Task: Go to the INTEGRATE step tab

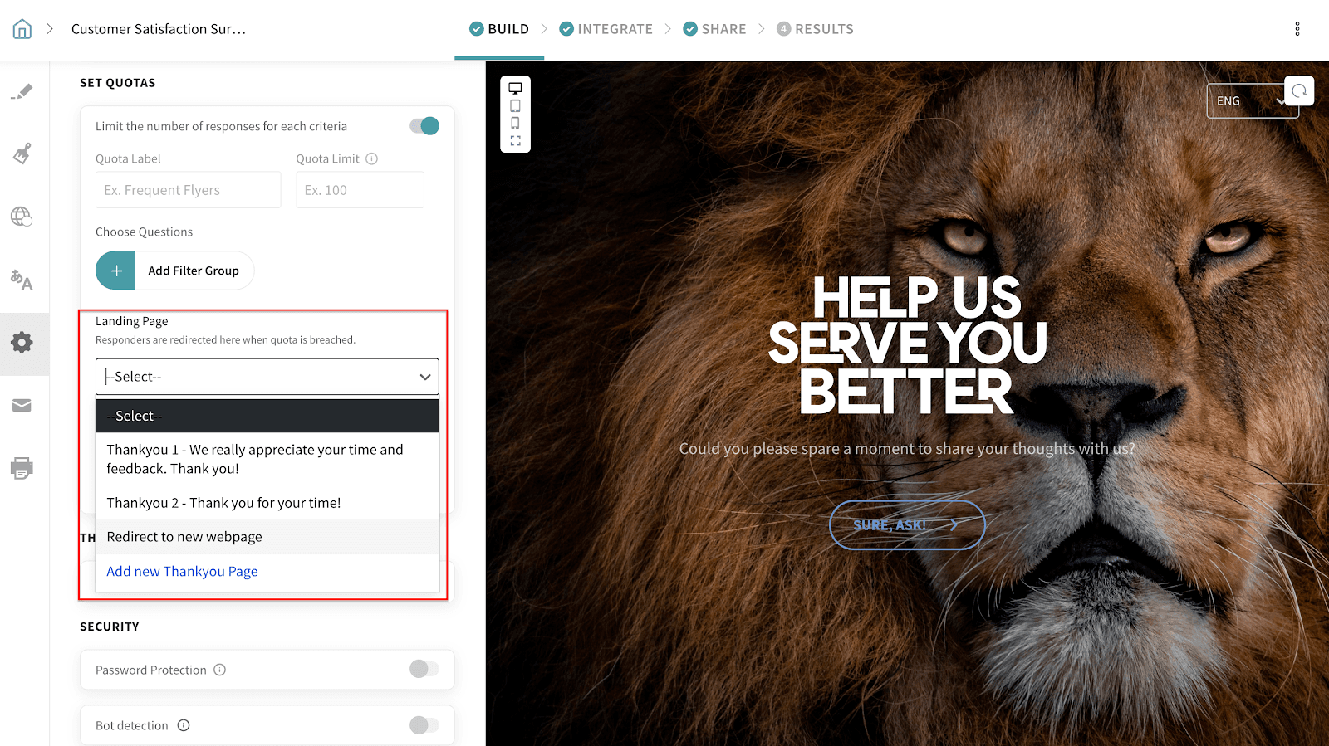Action: [x=606, y=29]
